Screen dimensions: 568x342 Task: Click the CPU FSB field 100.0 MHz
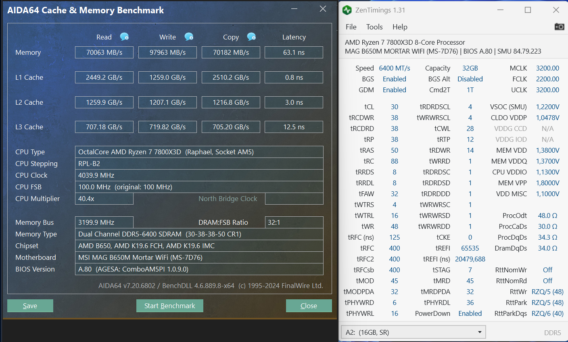199,187
